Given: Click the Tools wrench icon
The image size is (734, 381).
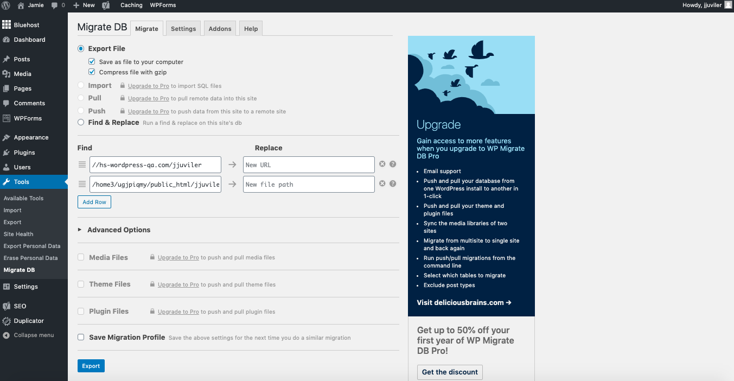Looking at the screenshot, I should (7, 182).
